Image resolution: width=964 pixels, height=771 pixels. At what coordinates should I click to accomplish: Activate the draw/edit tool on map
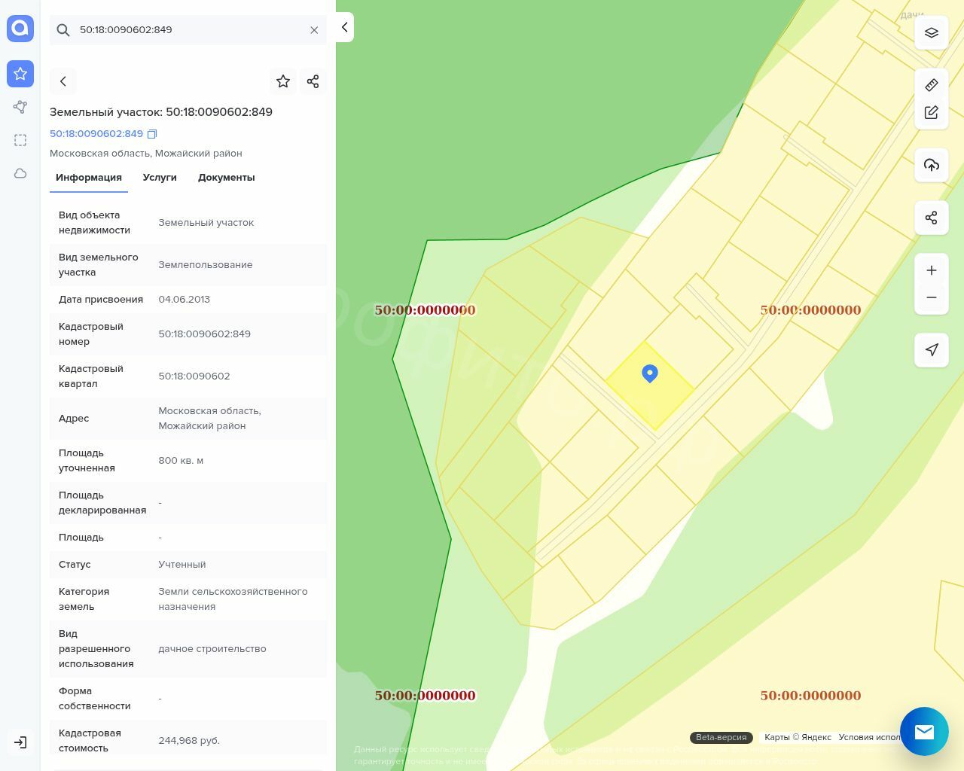point(931,112)
